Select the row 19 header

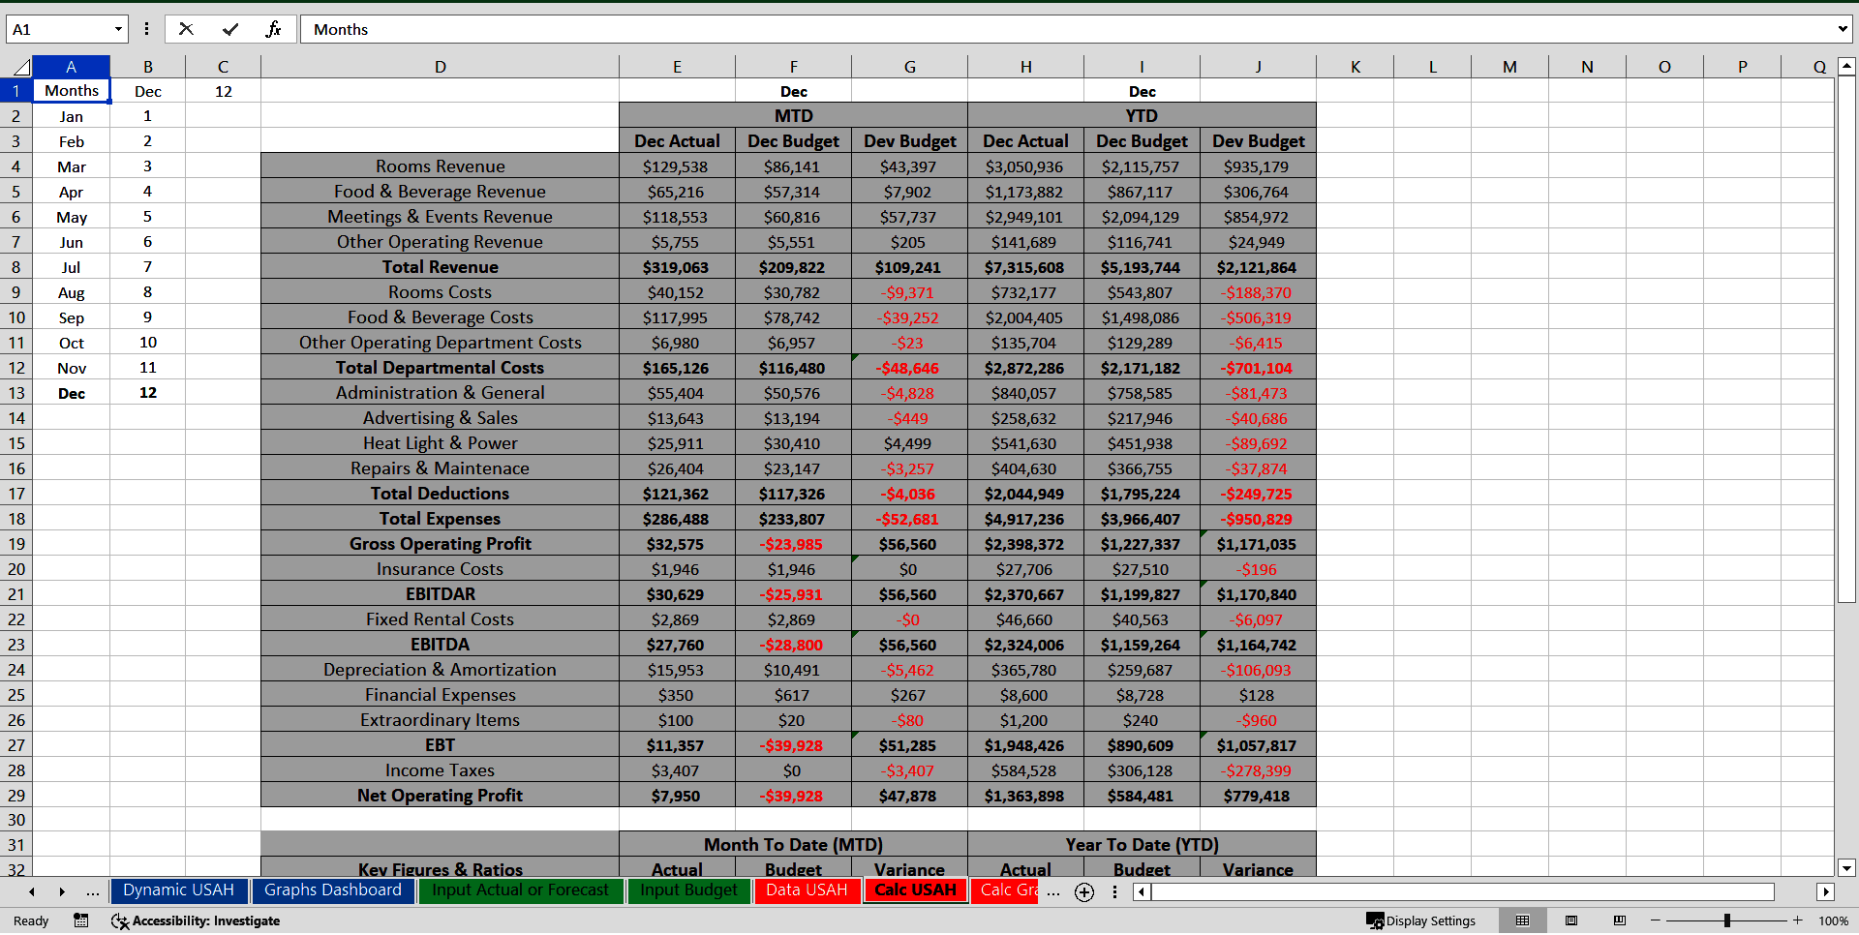[16, 544]
